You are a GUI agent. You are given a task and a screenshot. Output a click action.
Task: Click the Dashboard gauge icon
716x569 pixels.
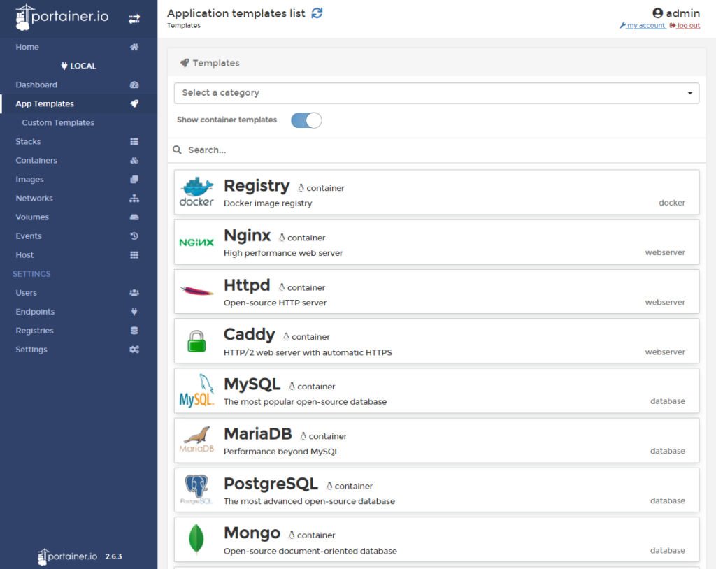(x=134, y=85)
